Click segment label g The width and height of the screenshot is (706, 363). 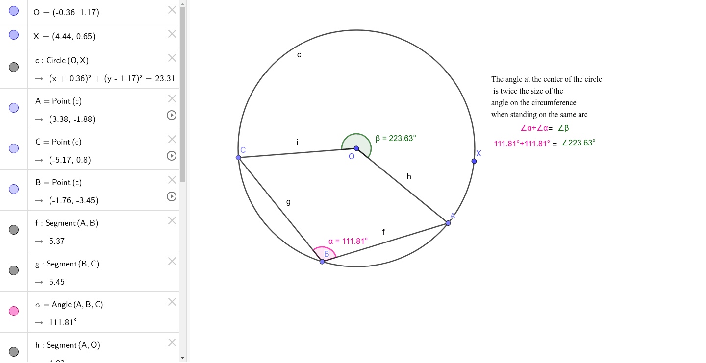(x=288, y=201)
